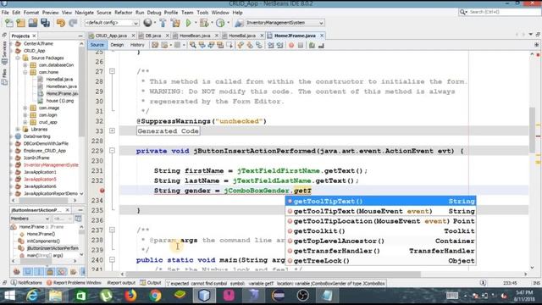This screenshot has width=542, height=305.
Task: Toggle Rectangular Selection icon in editor toolbar
Action: point(230,45)
